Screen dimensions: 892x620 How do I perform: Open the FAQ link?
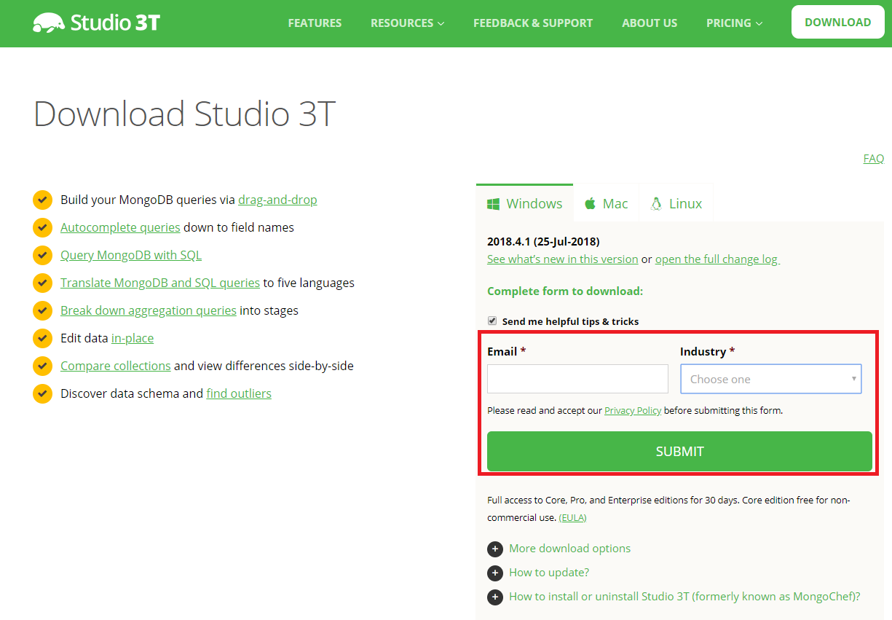(x=873, y=158)
